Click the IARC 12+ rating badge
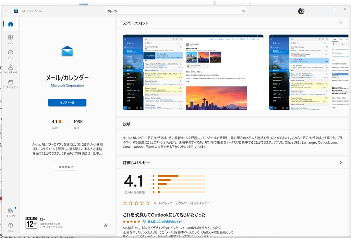Viewport: 351px width, 238px height. click(31, 222)
